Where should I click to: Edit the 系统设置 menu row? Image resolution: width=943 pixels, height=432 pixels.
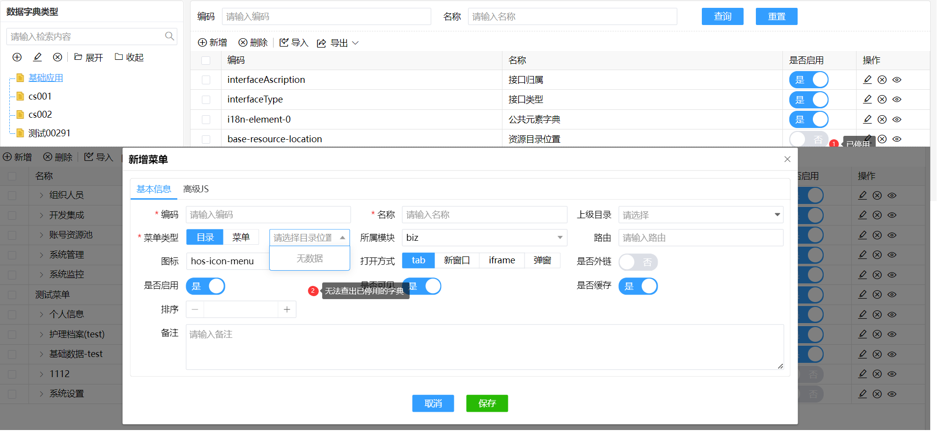click(x=862, y=394)
